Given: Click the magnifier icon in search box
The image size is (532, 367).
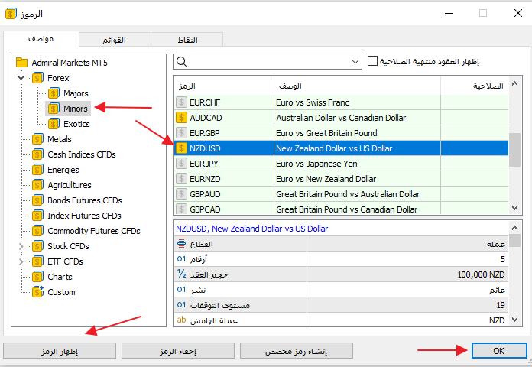Looking at the screenshot, I should [182, 62].
